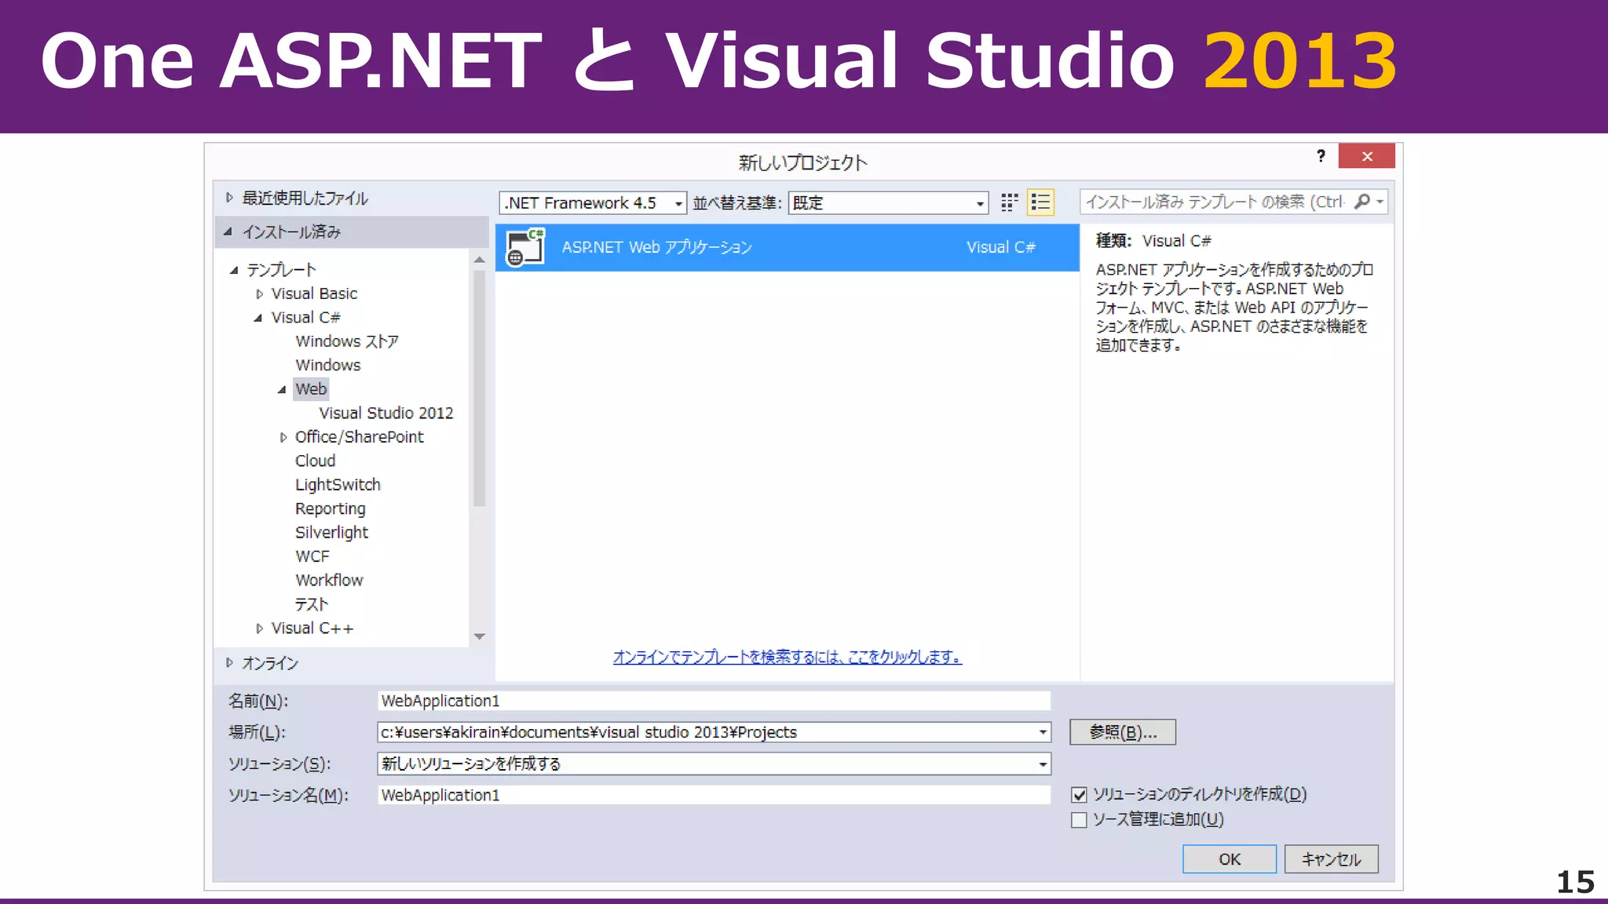Uncheck create solution directory checkbox

tap(1079, 795)
